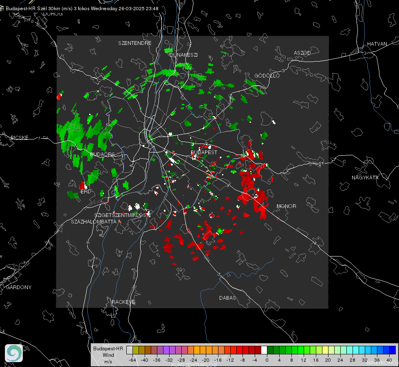Click the ASZOD town label
This screenshot has height=367, width=399.
302,53
